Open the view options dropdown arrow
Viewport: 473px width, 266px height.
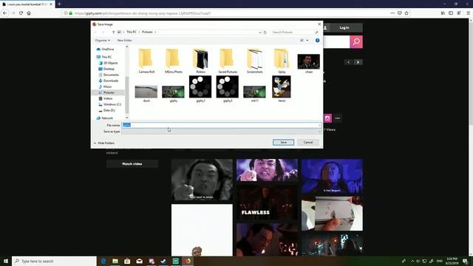point(307,41)
